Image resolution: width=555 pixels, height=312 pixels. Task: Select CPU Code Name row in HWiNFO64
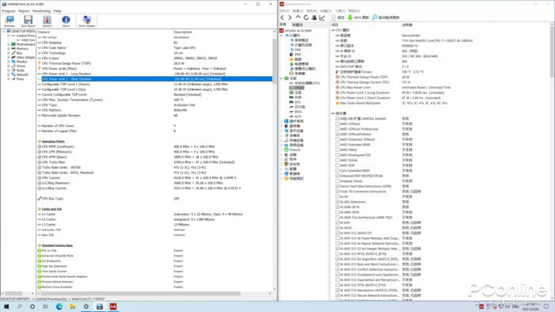tap(155, 48)
